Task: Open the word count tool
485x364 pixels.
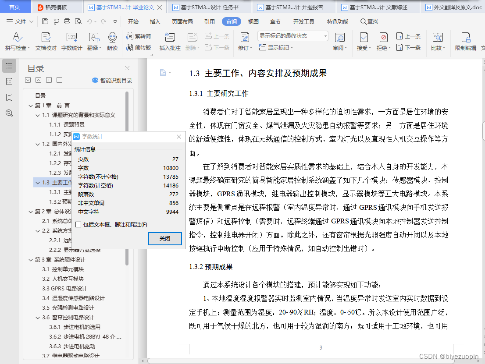Action: (71, 41)
